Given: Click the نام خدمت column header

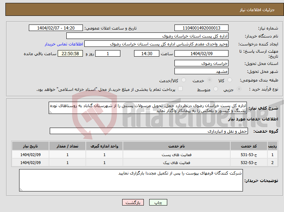Looking at the screenshot, I should [x=177, y=146].
